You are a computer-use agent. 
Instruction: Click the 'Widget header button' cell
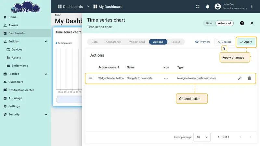tap(111, 78)
